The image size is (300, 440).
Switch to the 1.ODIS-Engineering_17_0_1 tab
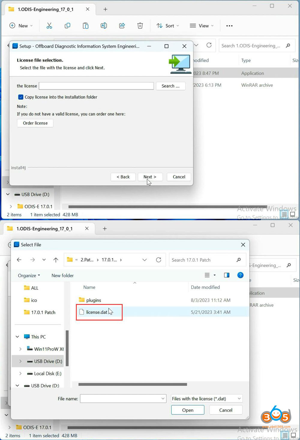coord(45,9)
